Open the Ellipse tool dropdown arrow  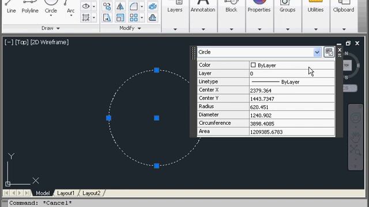tap(93, 6)
